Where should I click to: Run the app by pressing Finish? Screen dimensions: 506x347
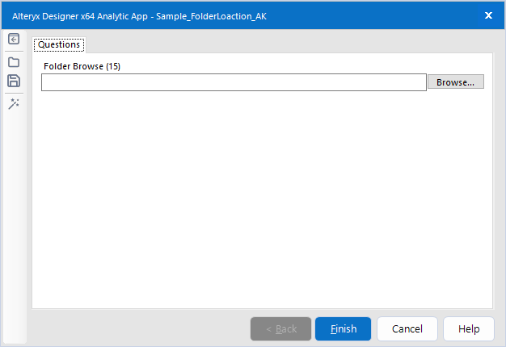pos(343,329)
